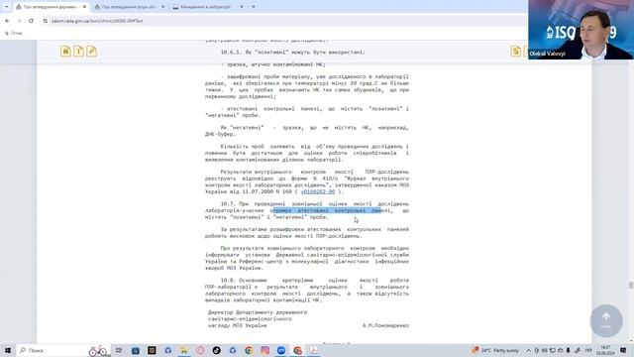The width and height of the screenshot is (634, 357).
Task: Close the first 'Про затвердження держав' tab
Action: 84,7
